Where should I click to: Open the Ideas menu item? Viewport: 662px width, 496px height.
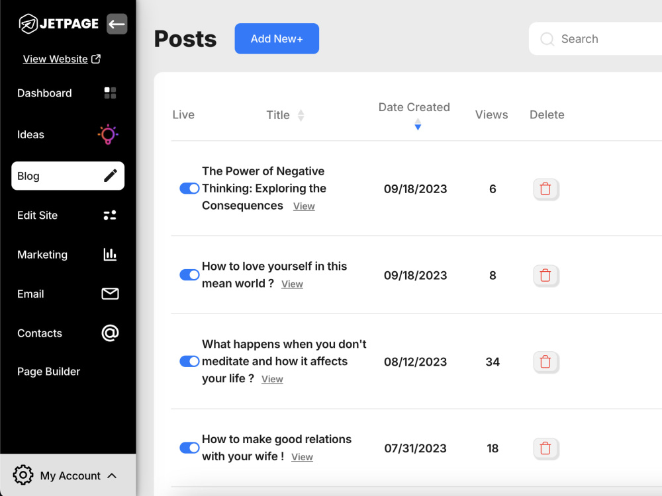(68, 134)
